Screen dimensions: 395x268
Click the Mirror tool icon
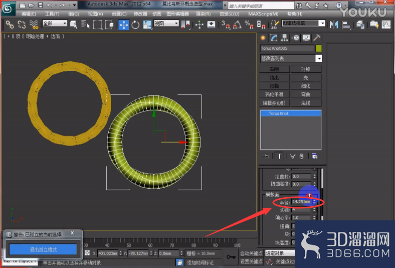pyautogui.click(x=334, y=25)
